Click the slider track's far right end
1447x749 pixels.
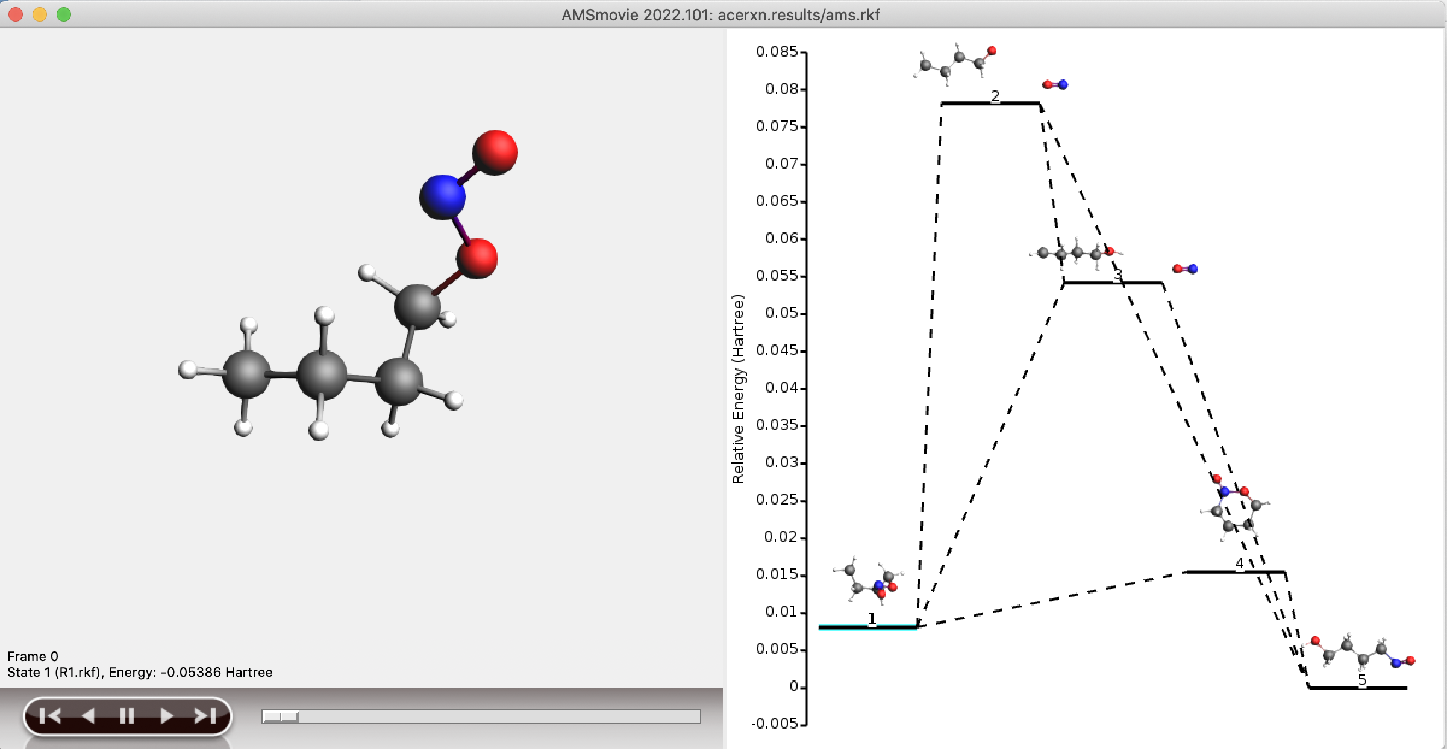[696, 716]
